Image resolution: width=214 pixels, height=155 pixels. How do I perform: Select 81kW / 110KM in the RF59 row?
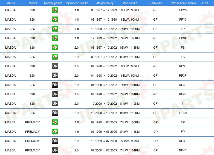pyautogui.click(x=130, y=113)
